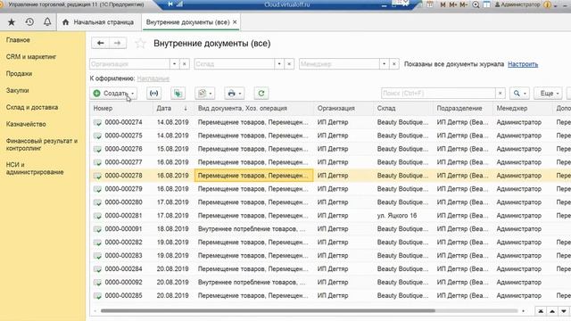Refresh the list with the green arrow icon
Image resolution: width=571 pixels, height=321 pixels.
261,94
